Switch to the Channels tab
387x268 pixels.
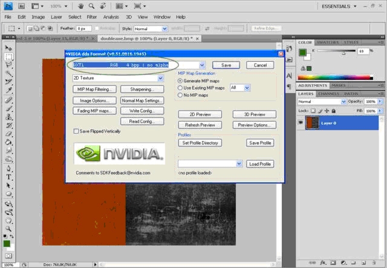[x=328, y=94]
